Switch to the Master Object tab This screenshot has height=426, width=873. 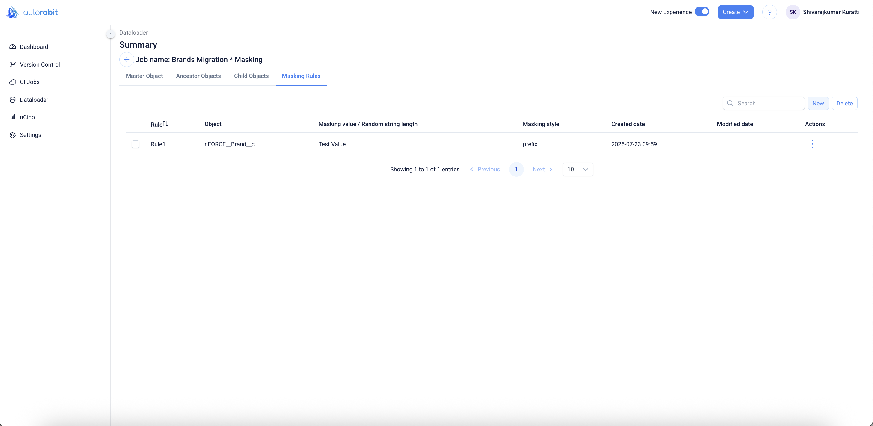(x=144, y=76)
